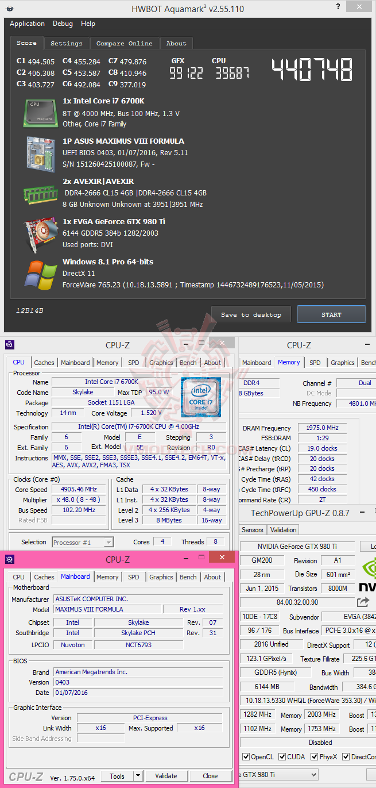Viewport: 376px width, 788px height.
Task: Open Caches tab in the CPU window
Action: [44, 363]
